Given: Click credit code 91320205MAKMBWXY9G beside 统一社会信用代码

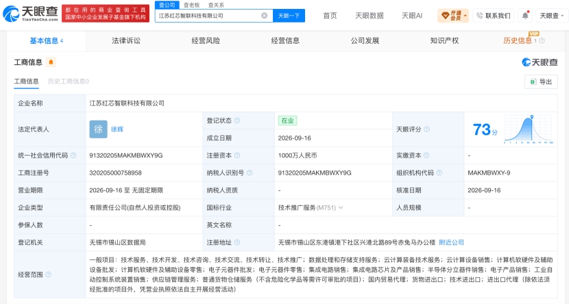Looking at the screenshot, I should (x=126, y=155).
